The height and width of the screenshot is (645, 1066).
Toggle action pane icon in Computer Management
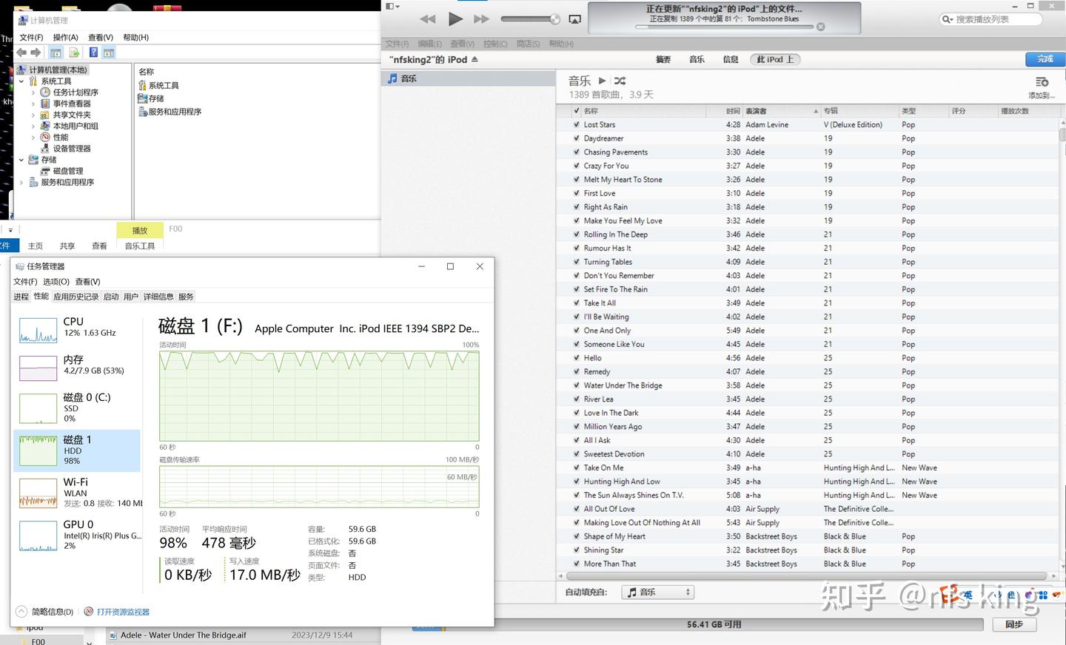coord(109,53)
